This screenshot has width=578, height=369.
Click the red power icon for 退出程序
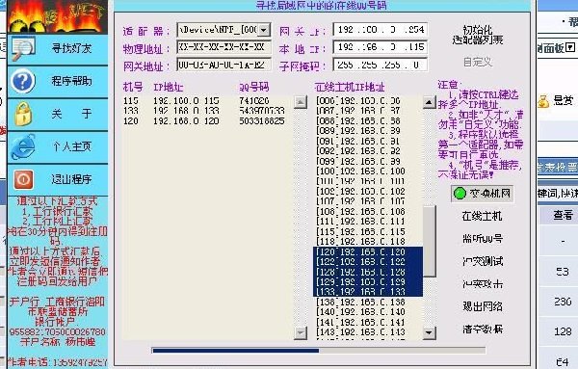click(23, 179)
